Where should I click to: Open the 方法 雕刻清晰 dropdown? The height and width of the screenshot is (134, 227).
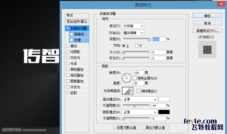coord(133,33)
